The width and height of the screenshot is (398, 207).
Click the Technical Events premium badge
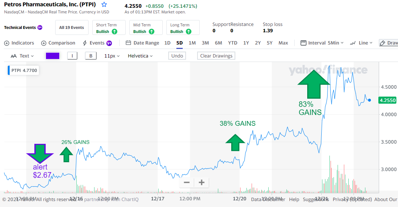(40, 27)
